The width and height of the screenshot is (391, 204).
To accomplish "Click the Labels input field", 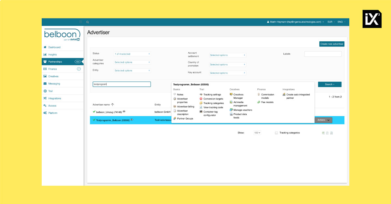I will (x=323, y=54).
